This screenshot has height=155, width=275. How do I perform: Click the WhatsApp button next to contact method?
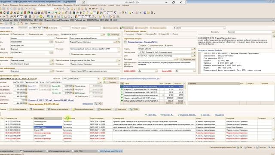(x=113, y=34)
